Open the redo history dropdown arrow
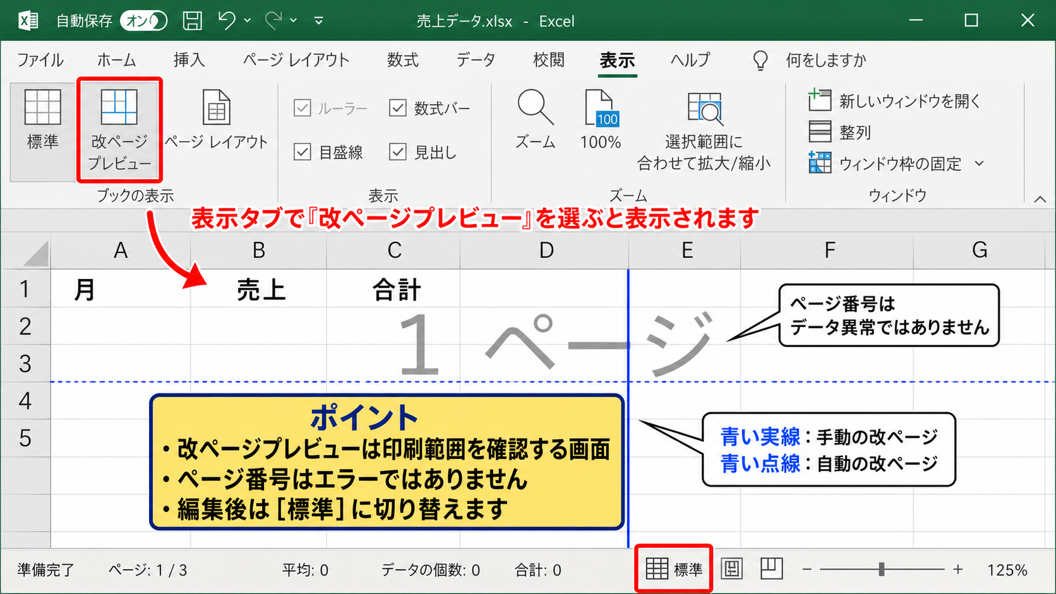Image resolution: width=1056 pixels, height=594 pixels. click(x=294, y=21)
